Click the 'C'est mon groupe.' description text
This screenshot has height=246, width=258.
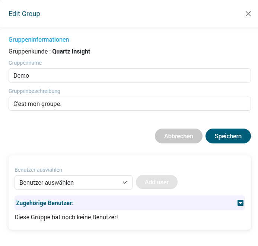(x=37, y=104)
